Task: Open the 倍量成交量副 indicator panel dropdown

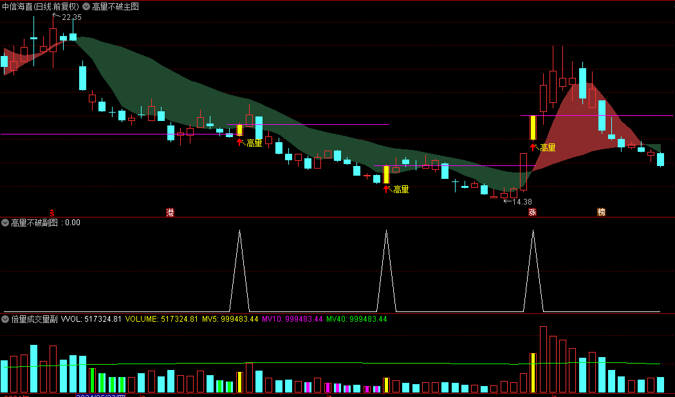Action: click(x=5, y=319)
